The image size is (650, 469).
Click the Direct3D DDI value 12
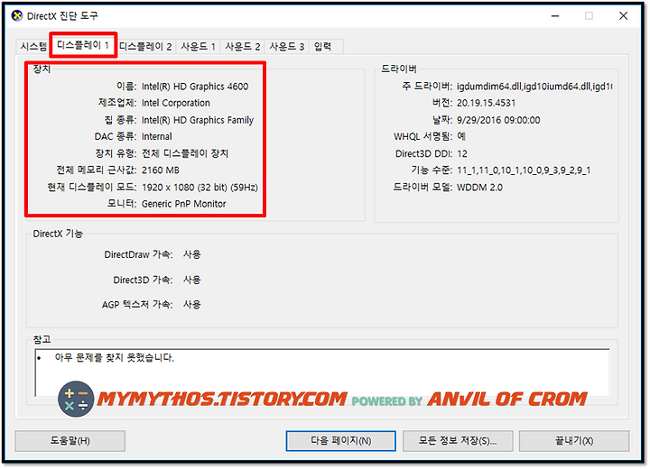(462, 153)
